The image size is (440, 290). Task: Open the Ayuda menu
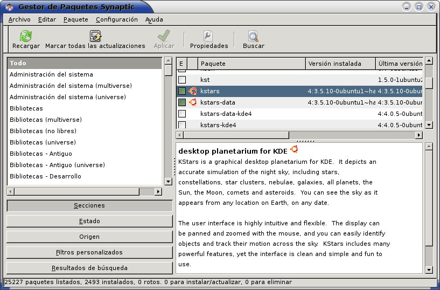pos(154,19)
